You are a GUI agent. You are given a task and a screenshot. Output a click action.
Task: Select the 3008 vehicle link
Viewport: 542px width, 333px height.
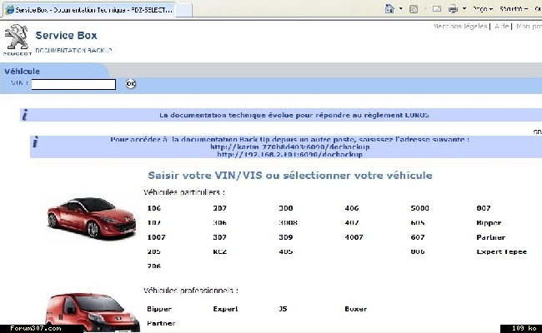coord(288,222)
